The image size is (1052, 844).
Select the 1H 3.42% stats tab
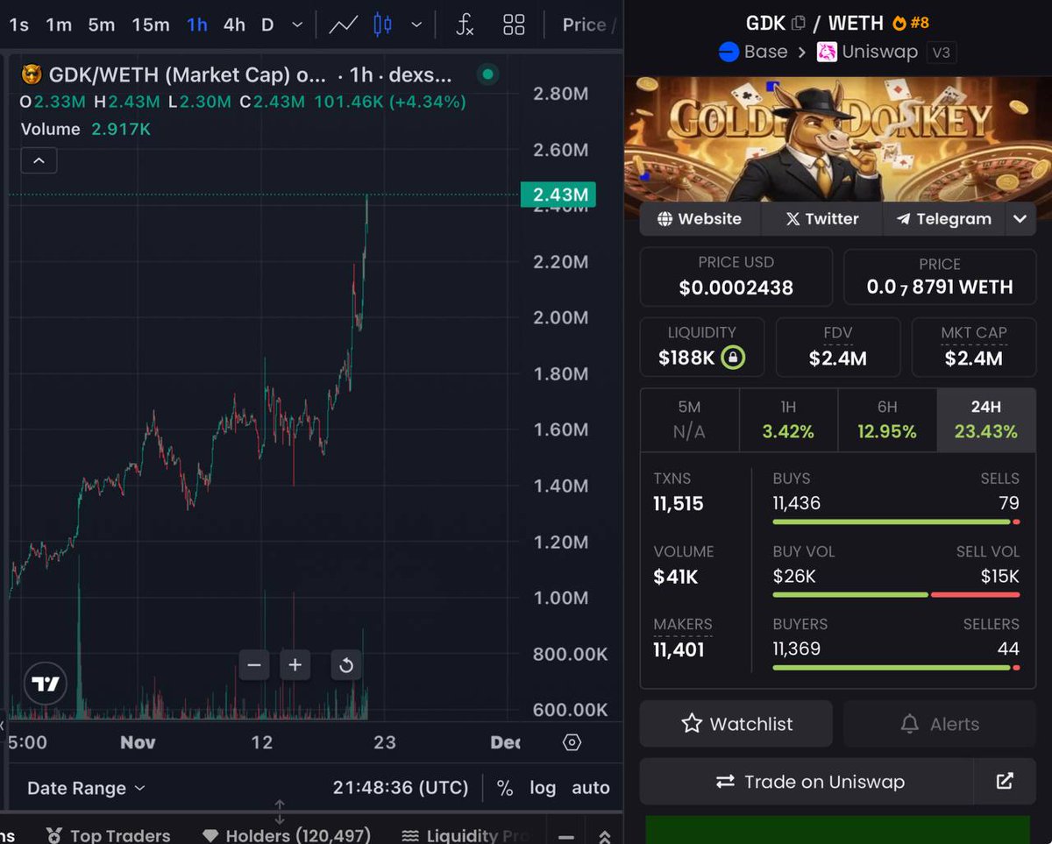point(788,420)
